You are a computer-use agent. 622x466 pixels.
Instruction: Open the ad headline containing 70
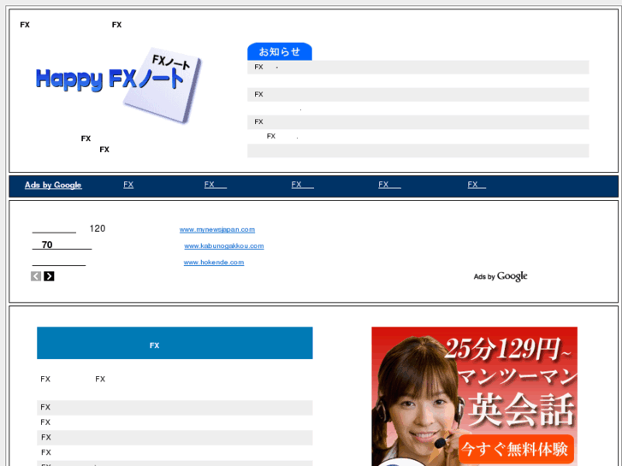click(x=62, y=245)
